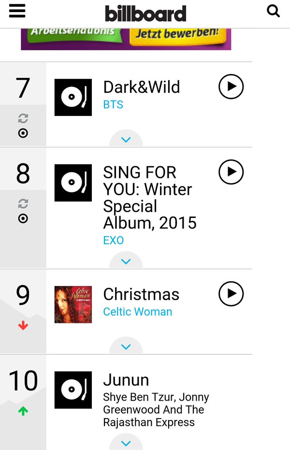Open the BTS artist link
Image resolution: width=290 pixels, height=450 pixels.
pos(113,104)
